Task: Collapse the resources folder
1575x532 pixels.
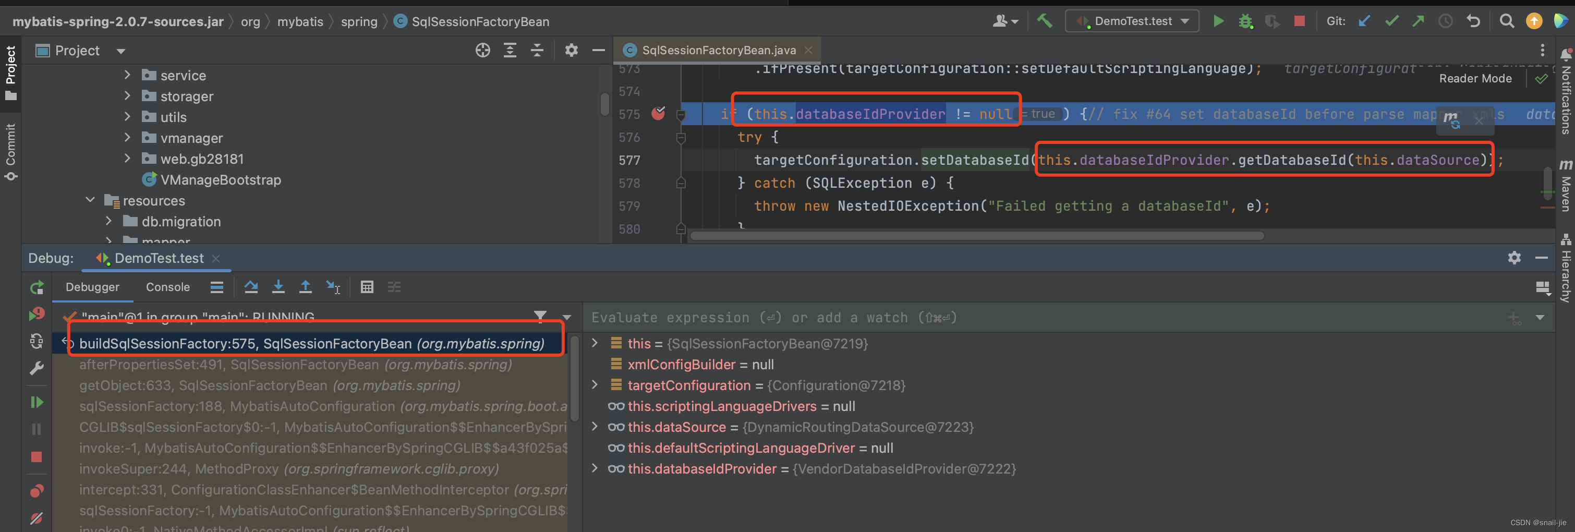Action: (91, 200)
